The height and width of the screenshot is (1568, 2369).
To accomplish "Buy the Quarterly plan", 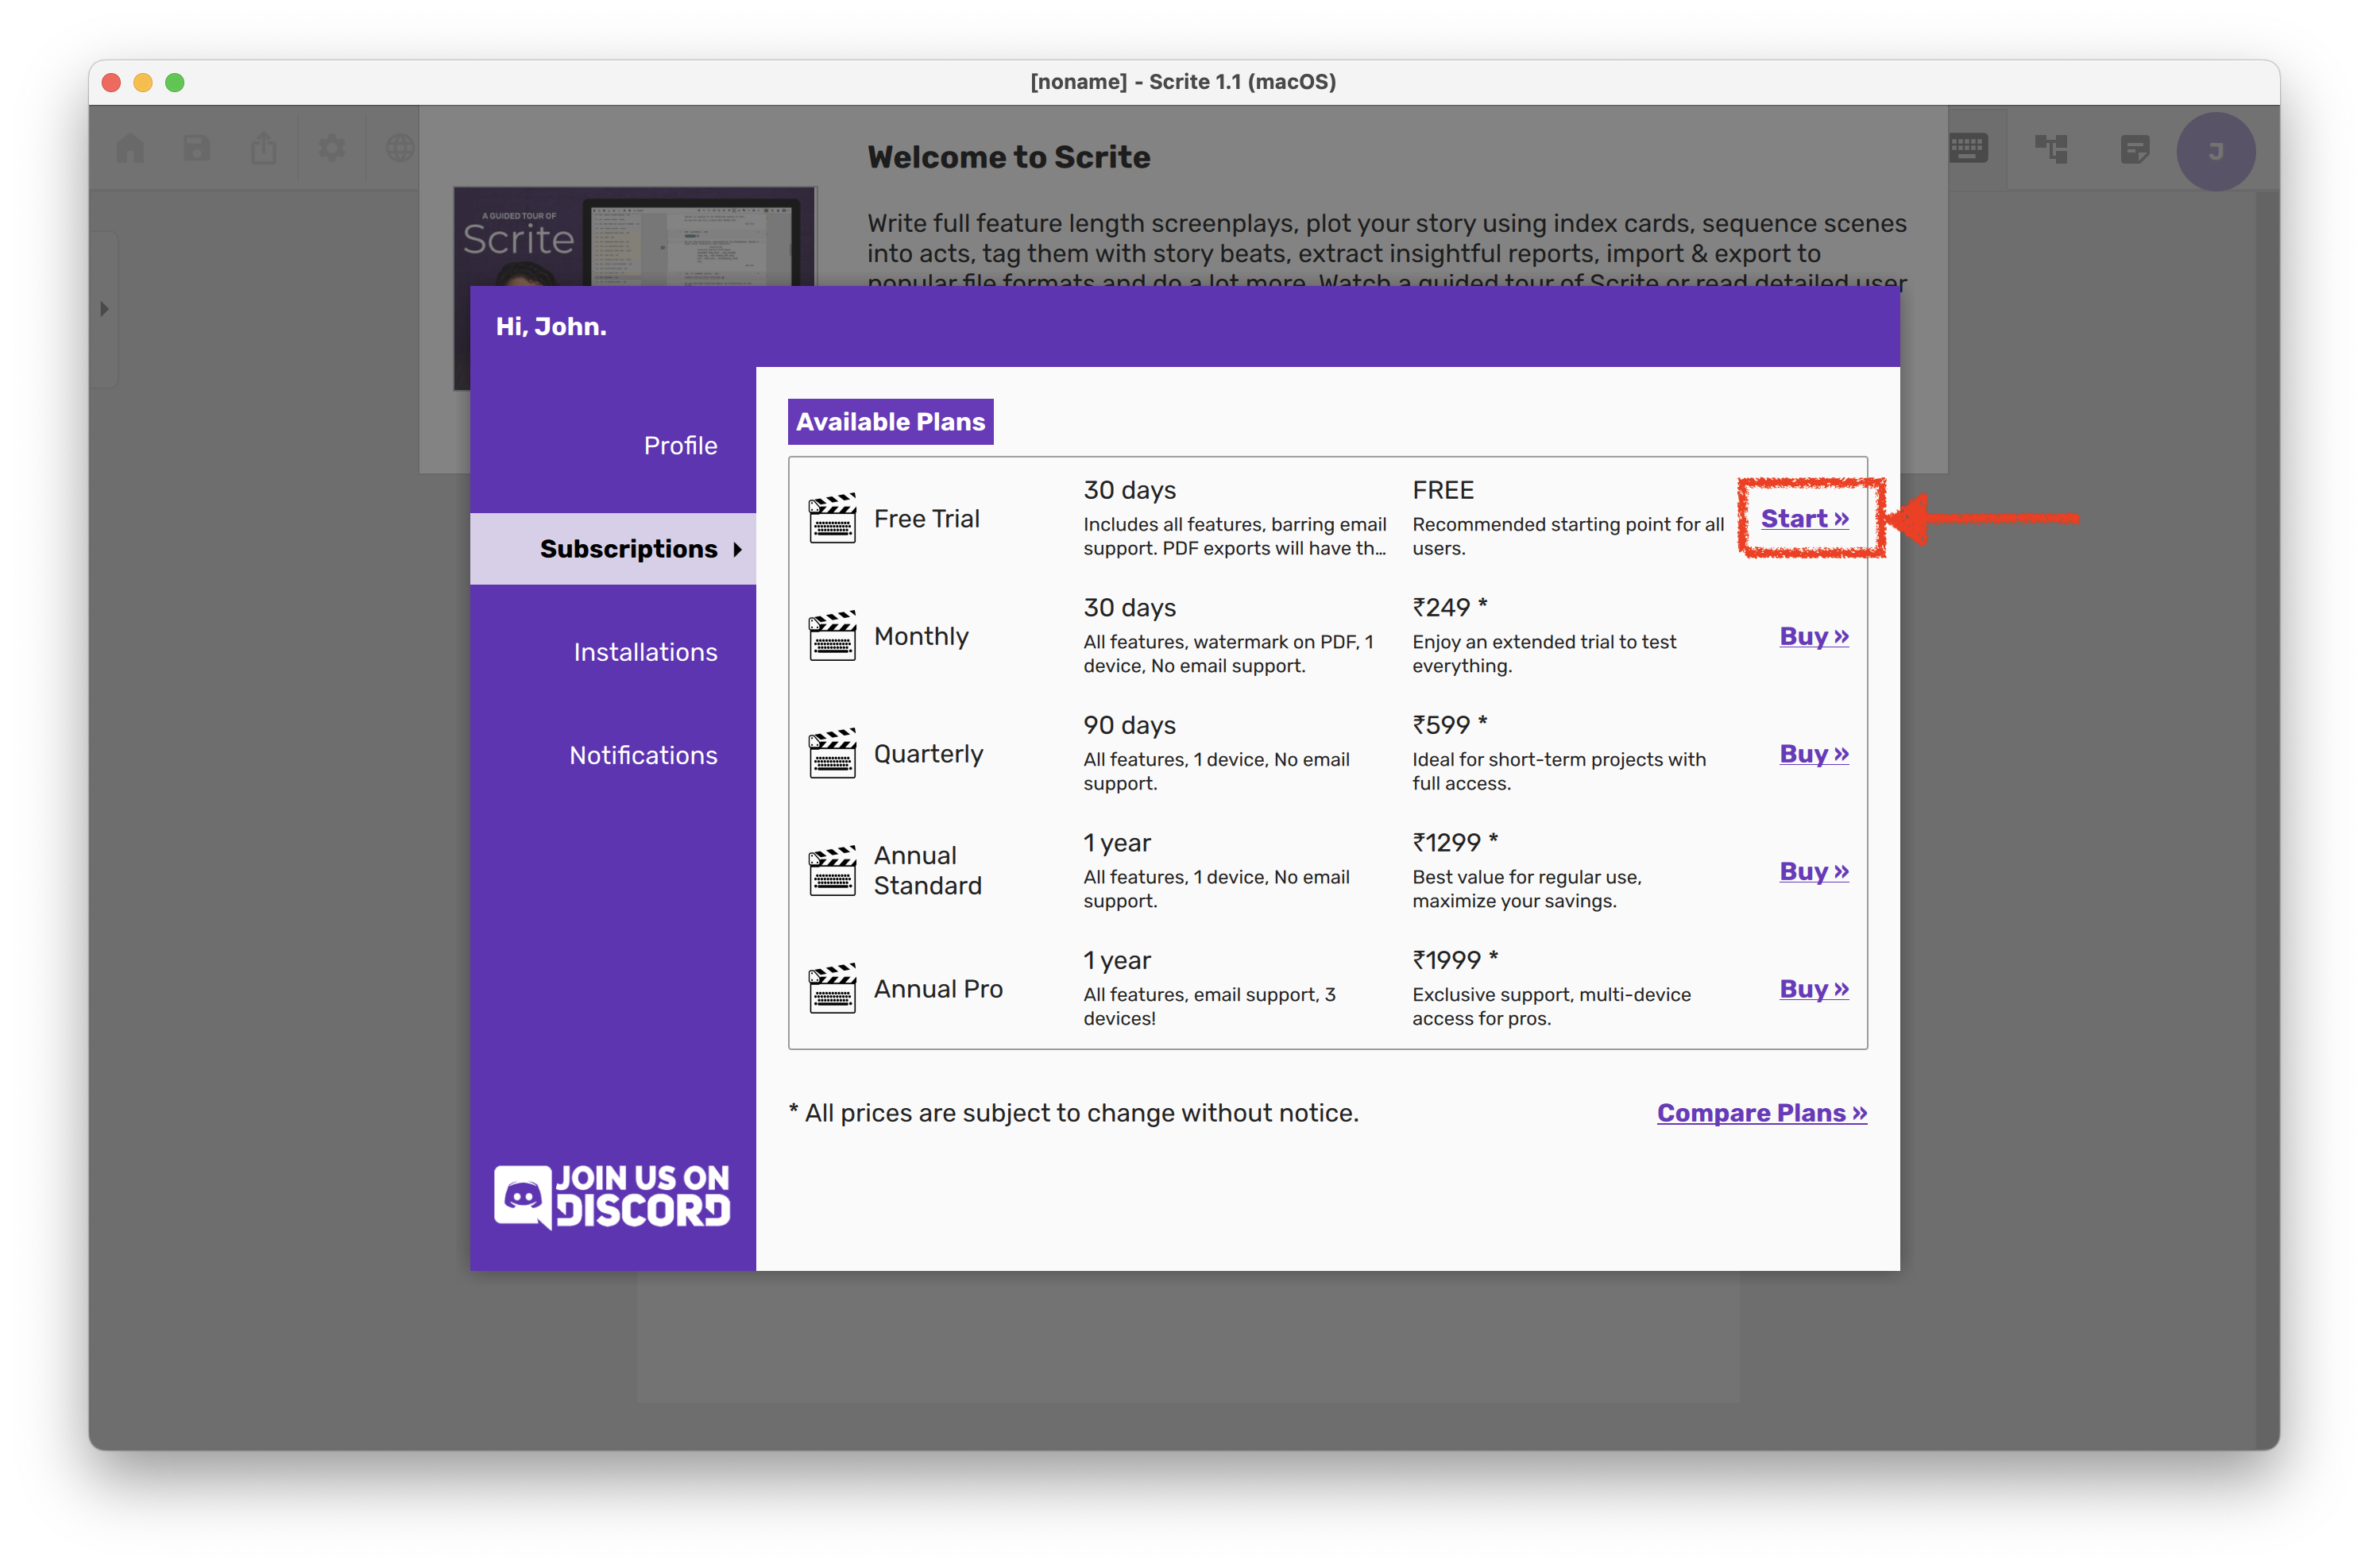I will [1814, 753].
